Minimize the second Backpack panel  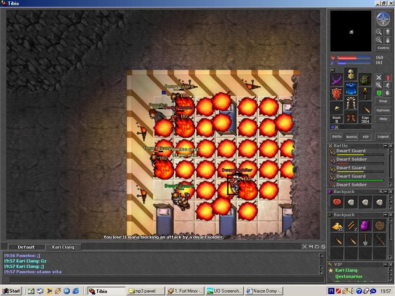tap(385, 214)
